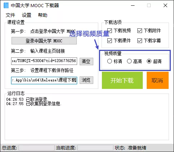Viewport: 174px width, 152px height.
Task: Select the 标清 video quality option
Action: pyautogui.click(x=109, y=61)
